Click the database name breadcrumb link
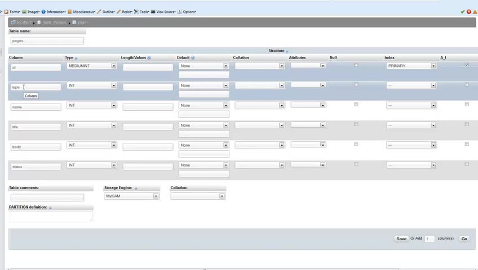This screenshot has height=270, width=478. 55,22
